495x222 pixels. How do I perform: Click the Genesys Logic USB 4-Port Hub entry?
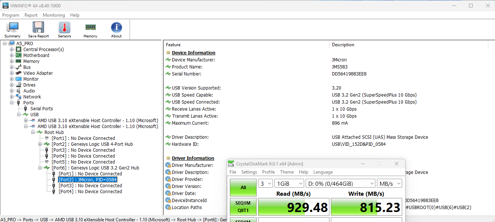pyautogui.click(x=92, y=144)
